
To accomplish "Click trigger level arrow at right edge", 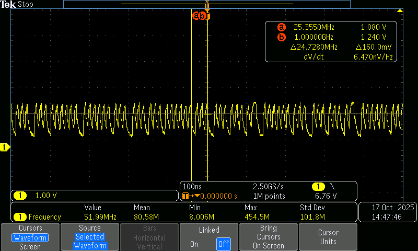I will [400, 12].
